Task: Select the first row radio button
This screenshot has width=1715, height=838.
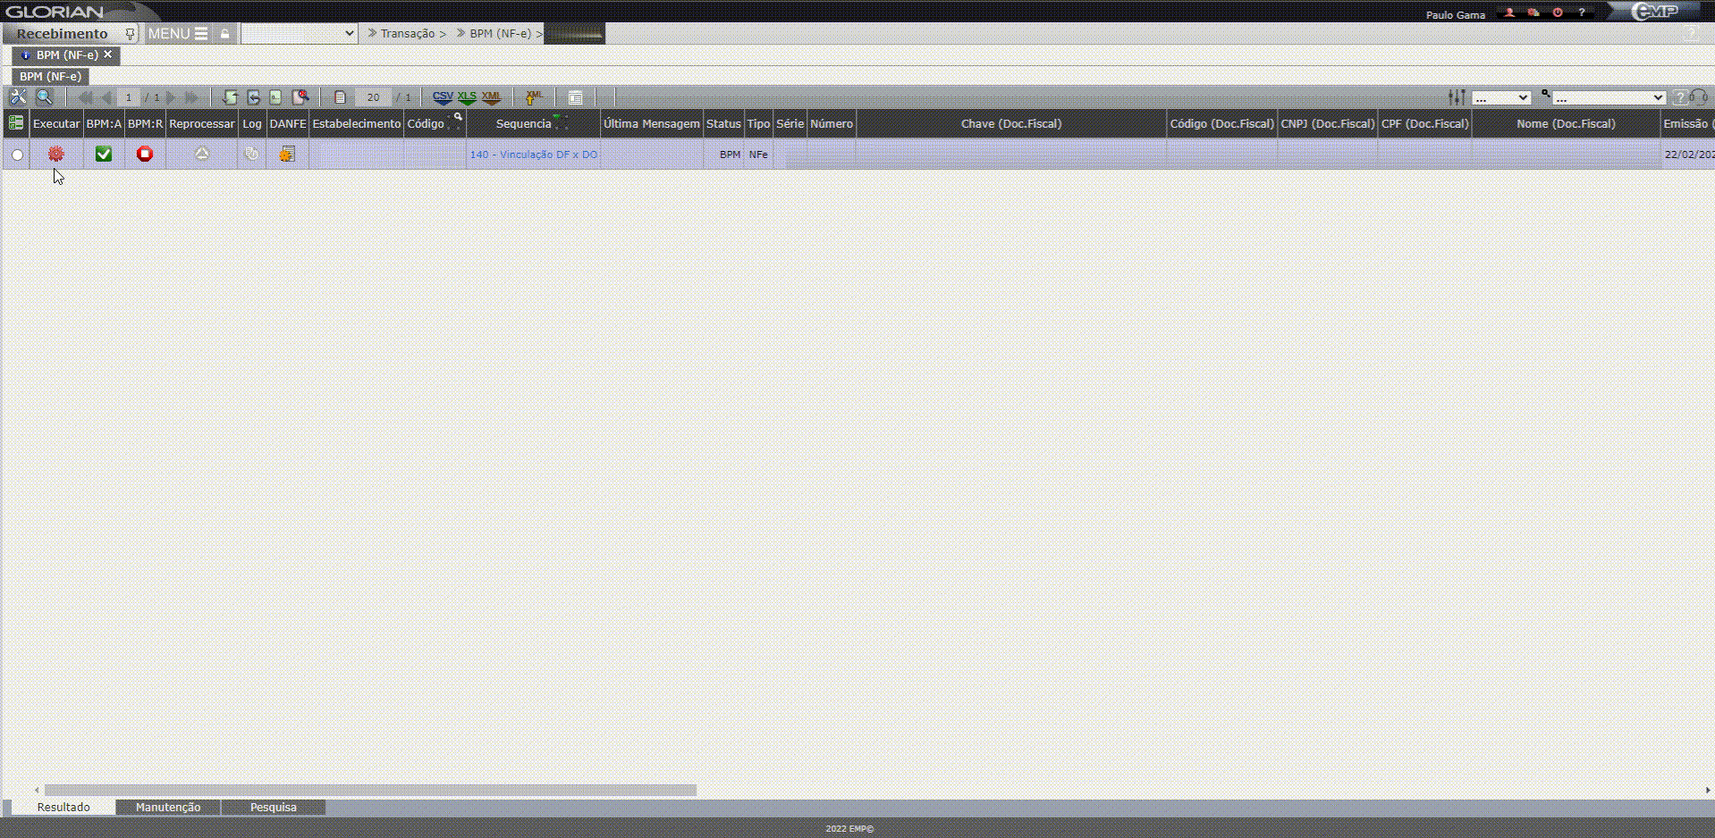Action: (x=17, y=155)
